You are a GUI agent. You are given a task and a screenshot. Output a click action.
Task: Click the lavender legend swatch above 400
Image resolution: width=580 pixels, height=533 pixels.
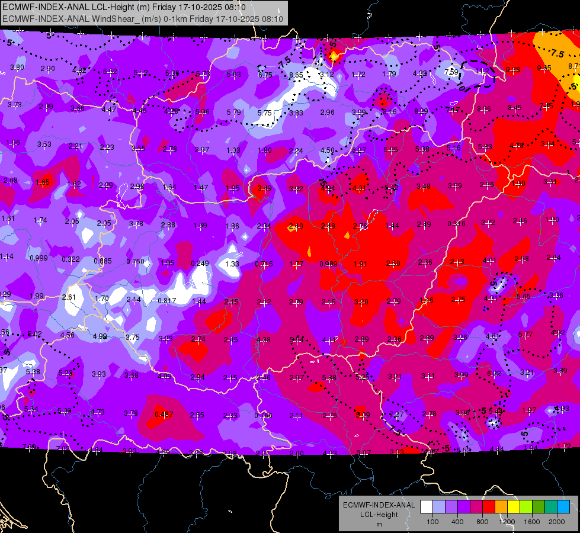point(451,506)
